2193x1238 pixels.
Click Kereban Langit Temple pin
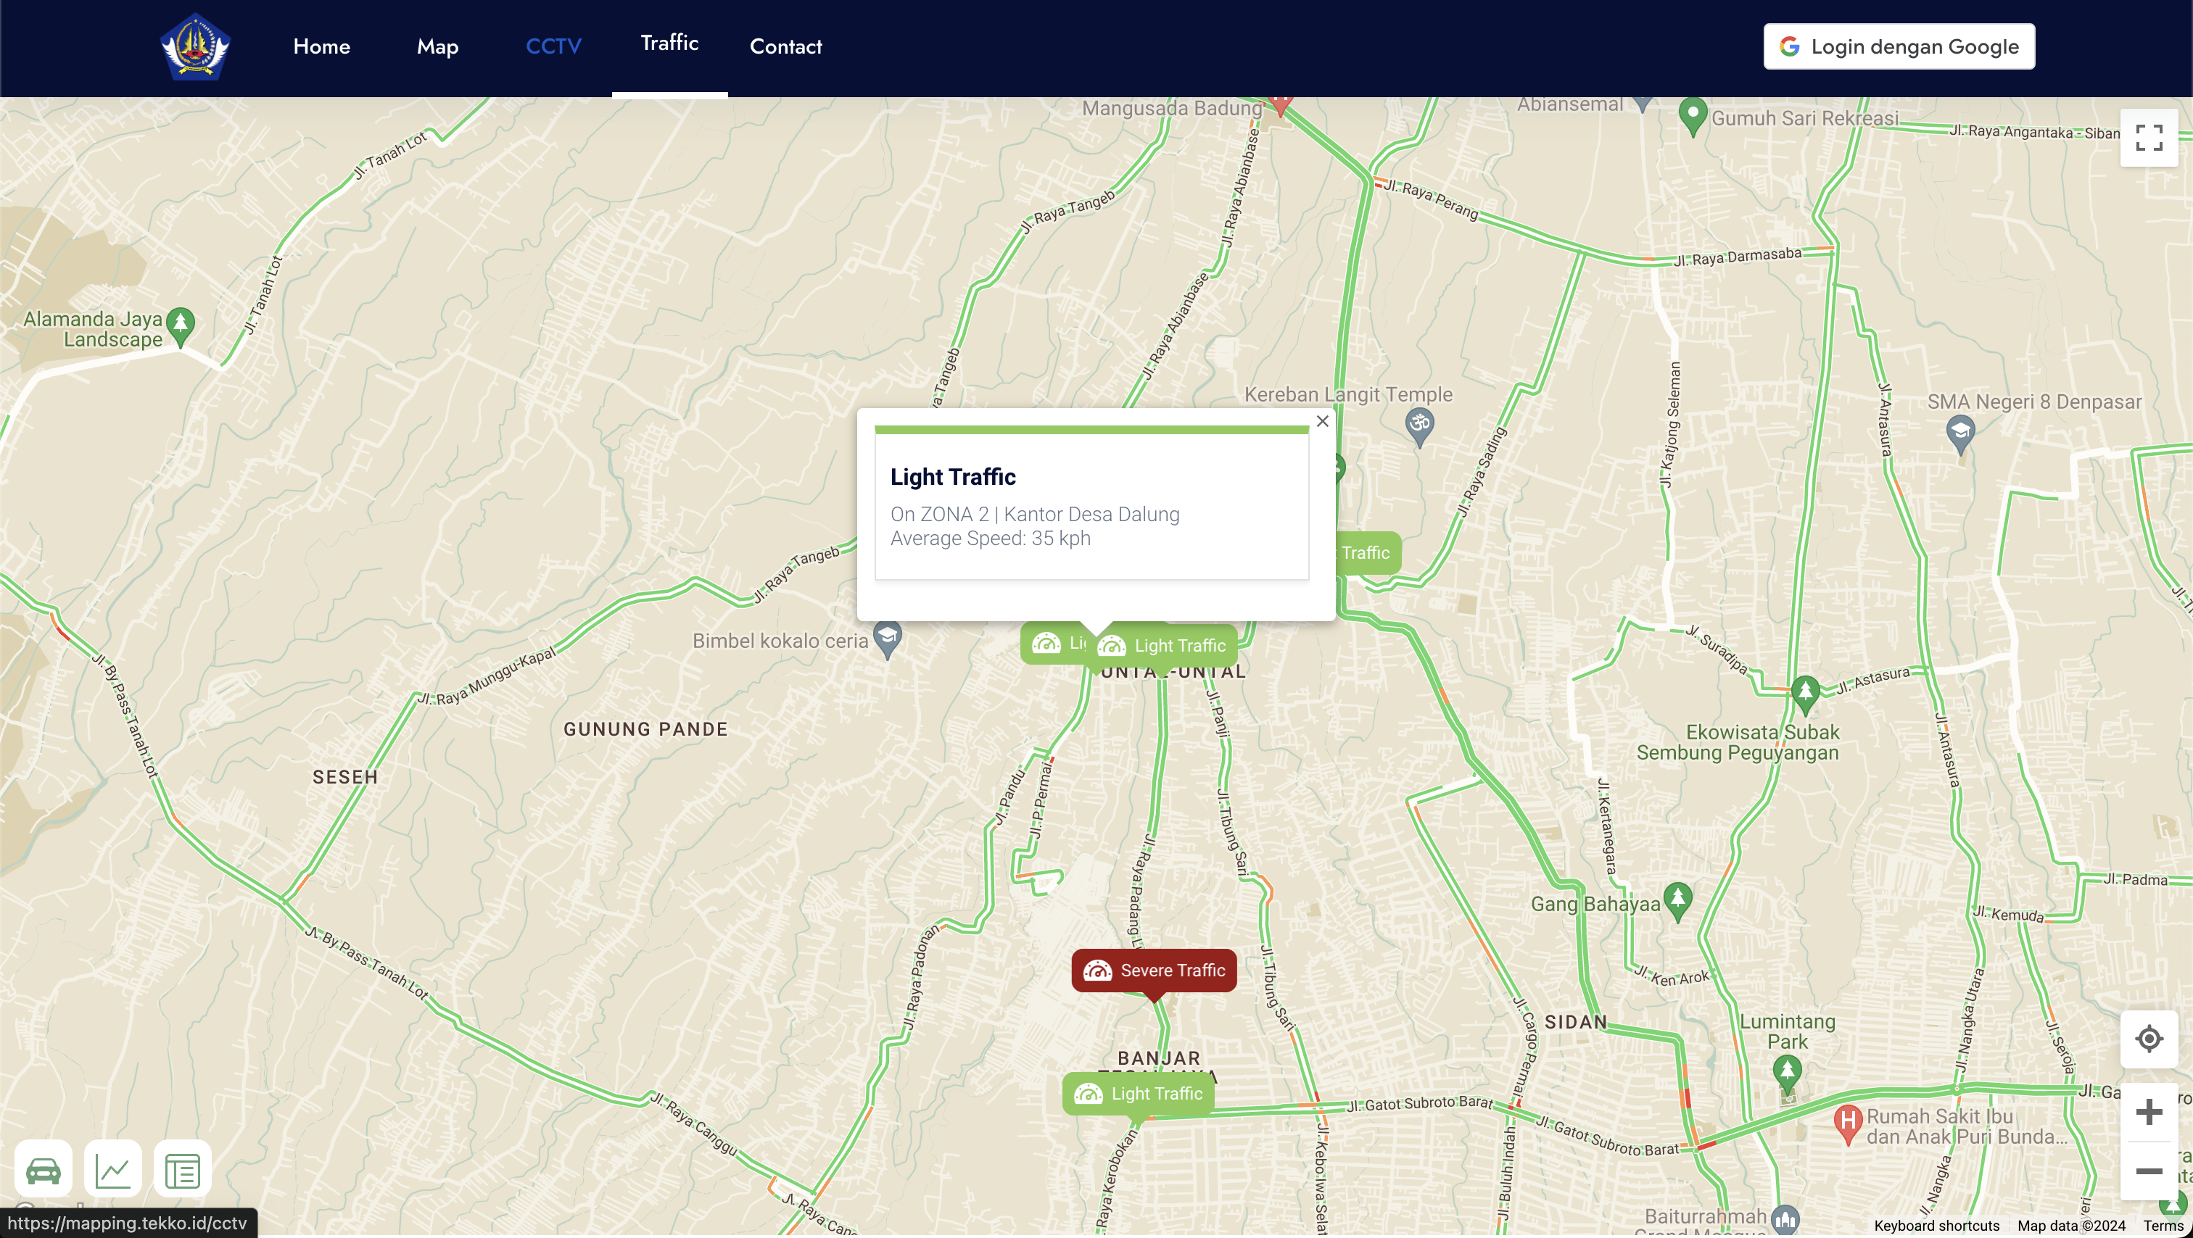[x=1418, y=423]
